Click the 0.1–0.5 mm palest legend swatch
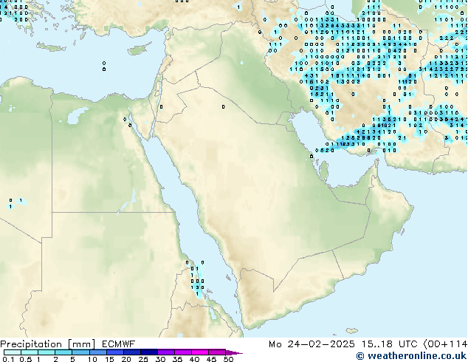468x362 pixels. pyautogui.click(x=13, y=352)
